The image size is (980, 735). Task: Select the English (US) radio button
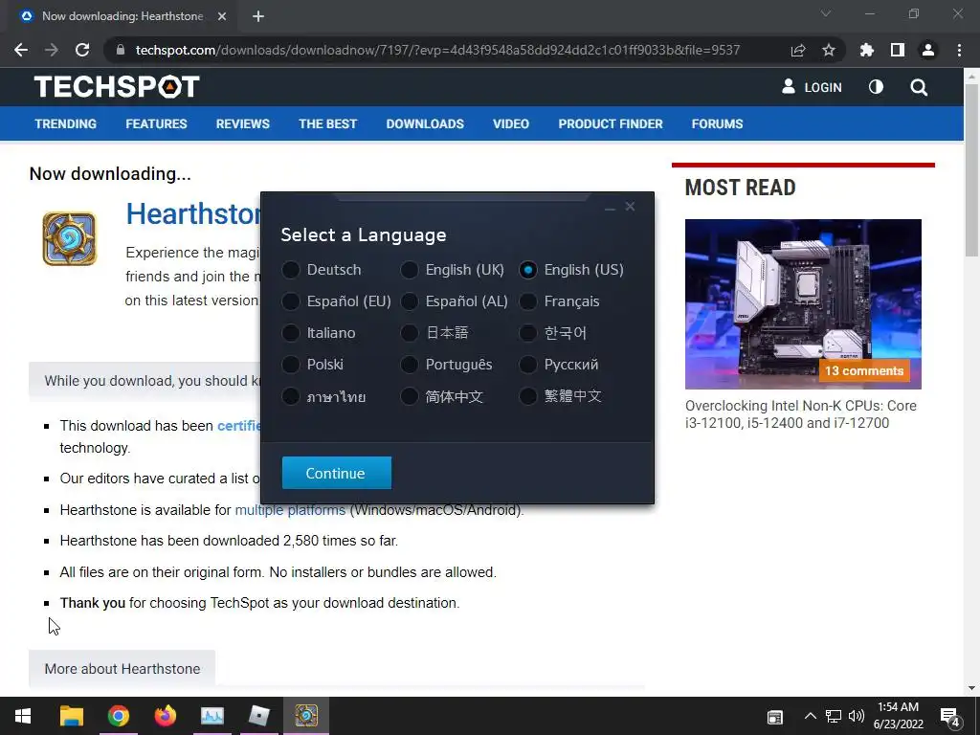click(528, 270)
